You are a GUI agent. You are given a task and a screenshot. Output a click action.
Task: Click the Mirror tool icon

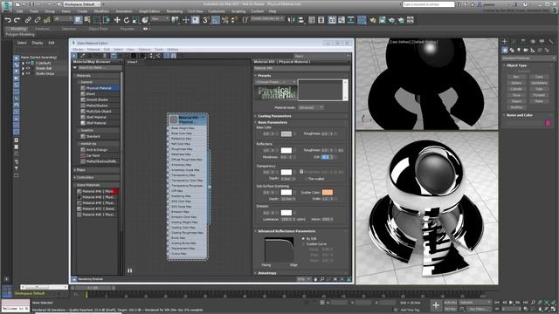291,20
